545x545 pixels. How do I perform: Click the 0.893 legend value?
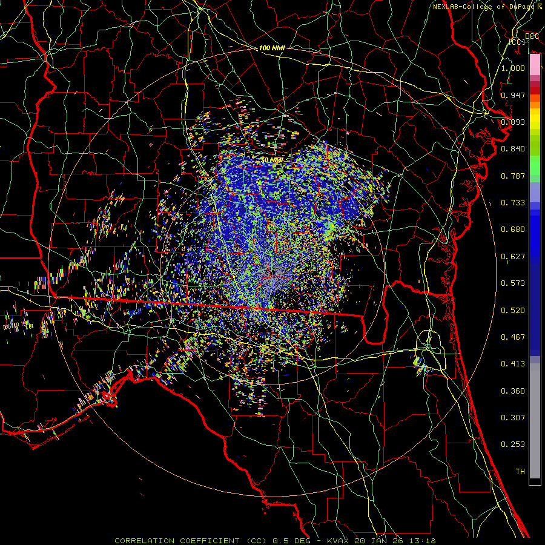[x=513, y=122]
